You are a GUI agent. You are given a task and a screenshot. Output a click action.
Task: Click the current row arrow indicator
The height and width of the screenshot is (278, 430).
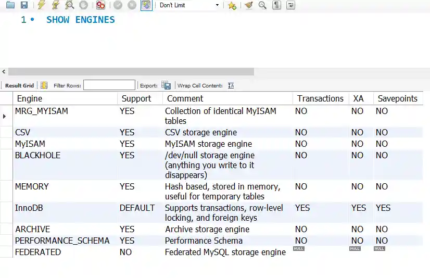coord(4,116)
